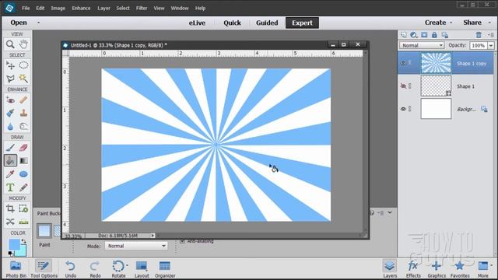The height and width of the screenshot is (280, 498).
Task: Switch to Guided edit mode
Action: coord(267,23)
